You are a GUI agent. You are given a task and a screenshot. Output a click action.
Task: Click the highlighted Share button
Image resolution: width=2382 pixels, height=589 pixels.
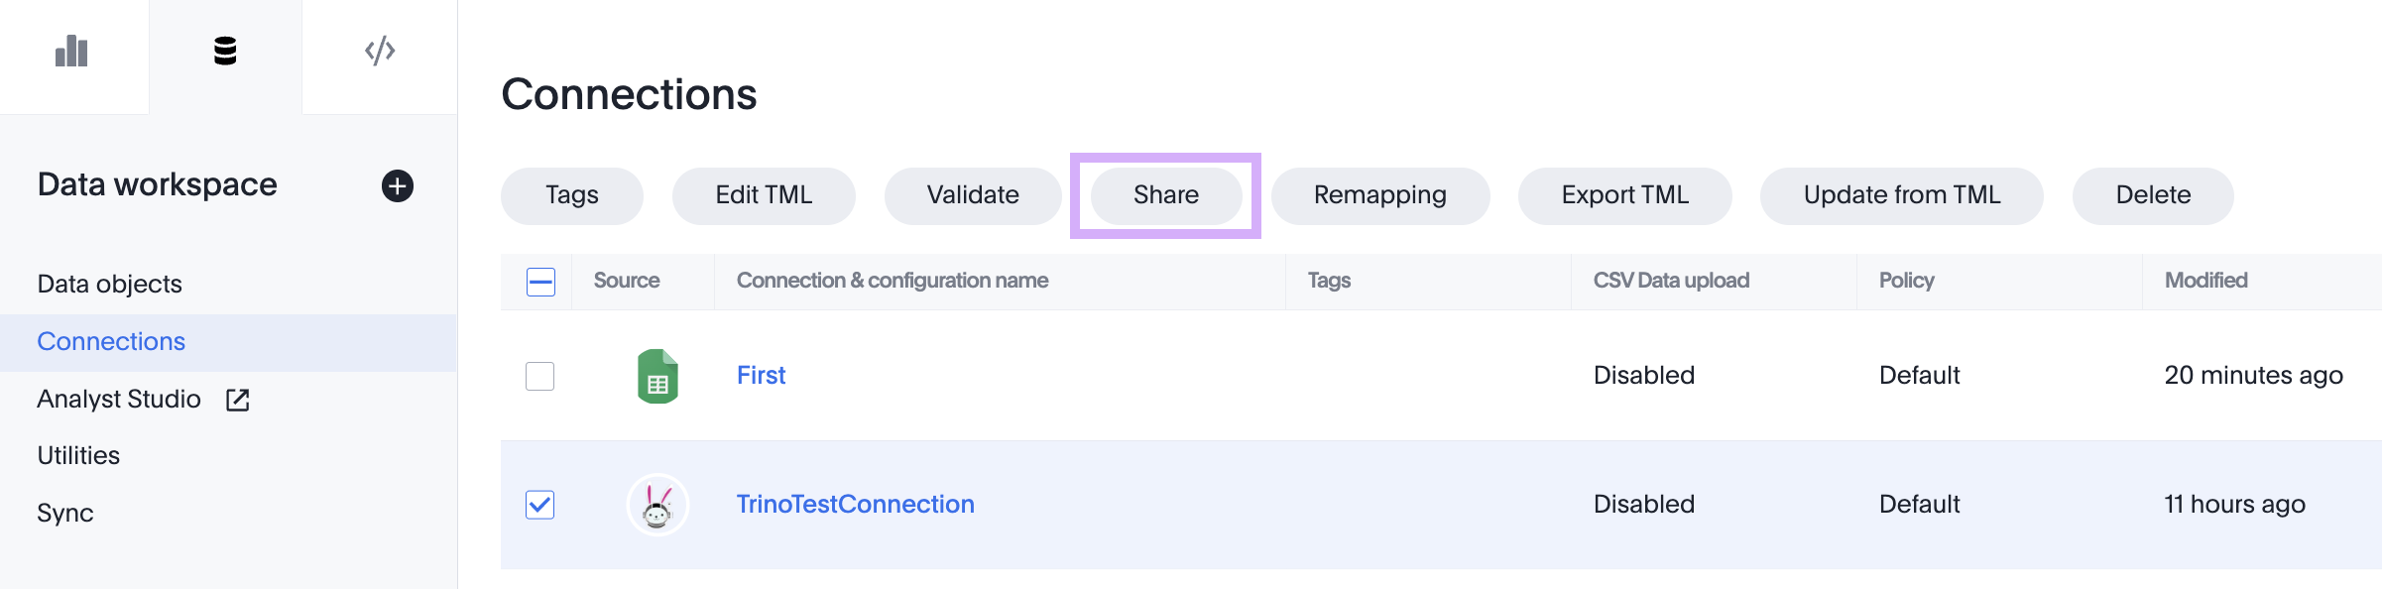1165,195
